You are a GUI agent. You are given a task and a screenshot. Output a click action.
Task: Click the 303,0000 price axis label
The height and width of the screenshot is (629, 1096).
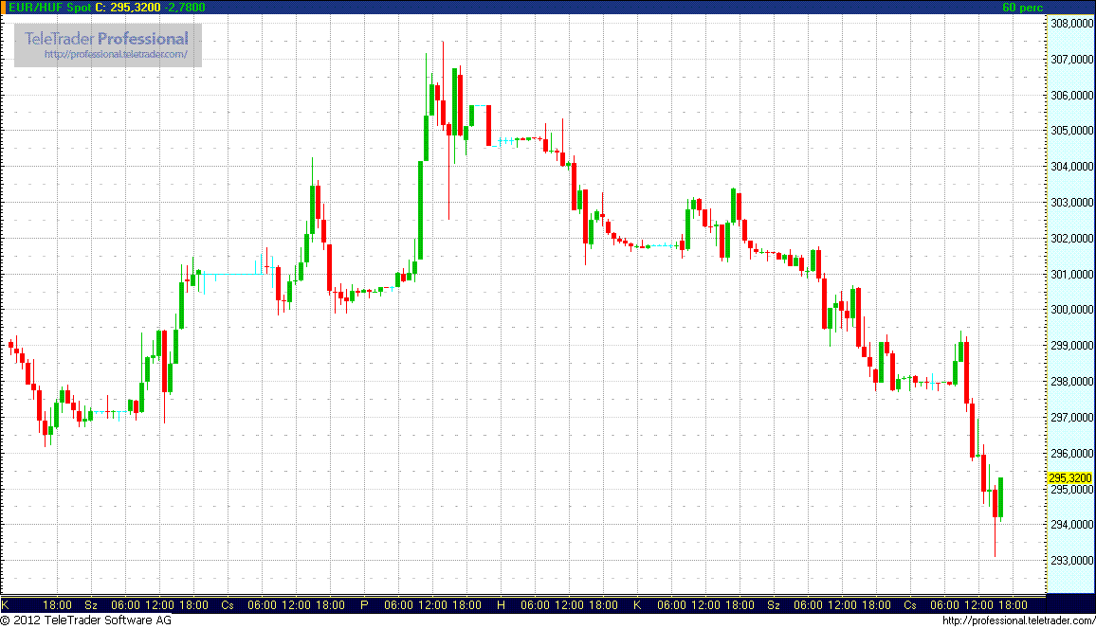click(x=1071, y=202)
